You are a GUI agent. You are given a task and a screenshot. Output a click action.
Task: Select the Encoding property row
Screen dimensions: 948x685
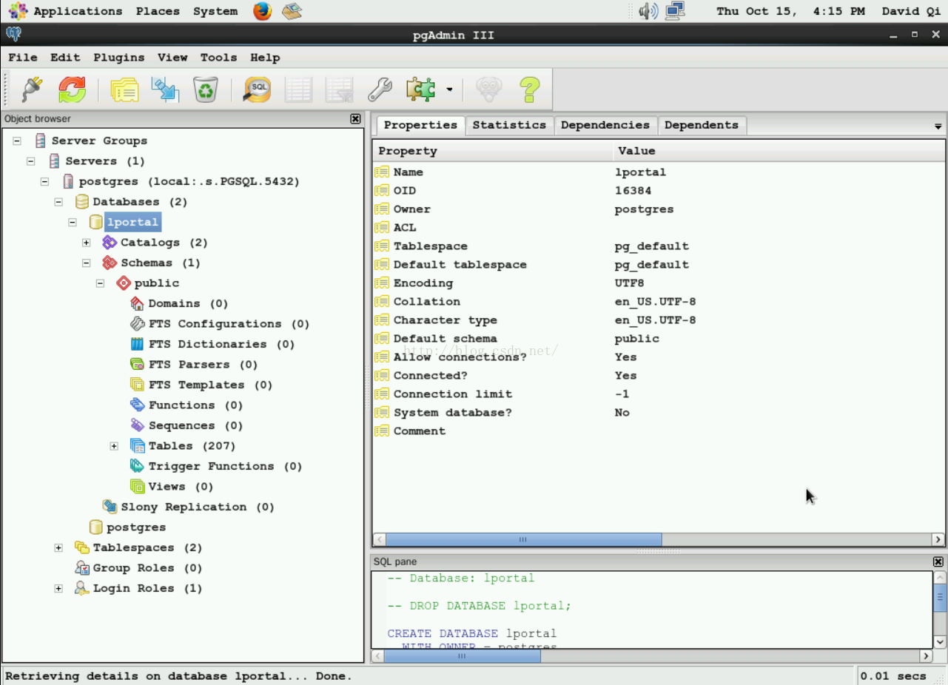[659, 283]
